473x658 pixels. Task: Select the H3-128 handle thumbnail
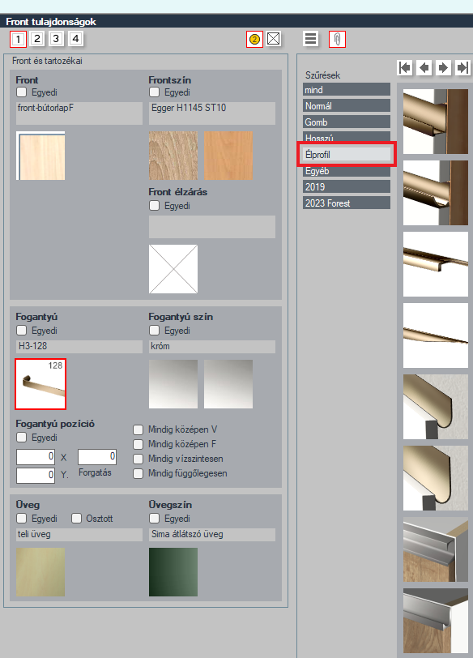pyautogui.click(x=40, y=384)
